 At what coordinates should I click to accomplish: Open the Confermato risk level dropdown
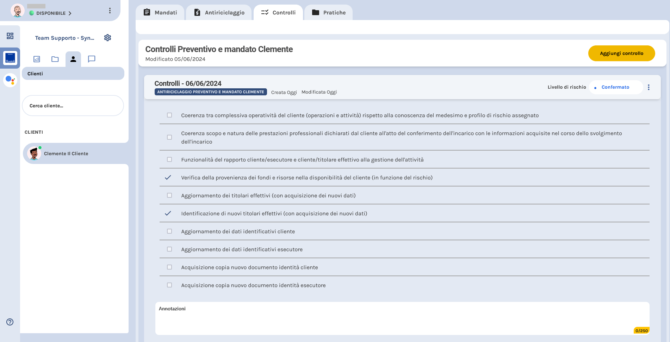point(616,87)
